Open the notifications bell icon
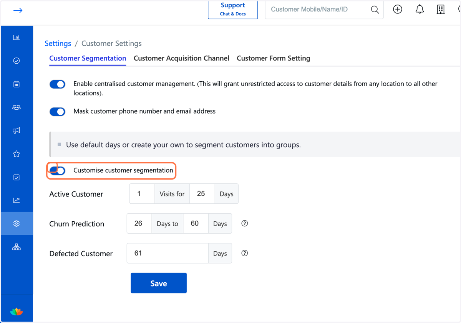461x323 pixels. pos(420,9)
